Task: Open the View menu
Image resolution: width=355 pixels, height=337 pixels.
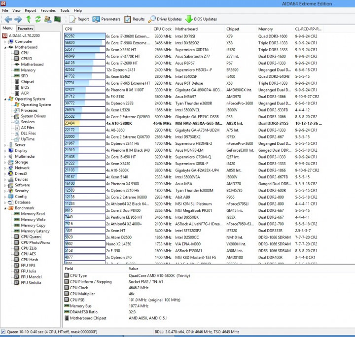Action: click(x=16, y=10)
